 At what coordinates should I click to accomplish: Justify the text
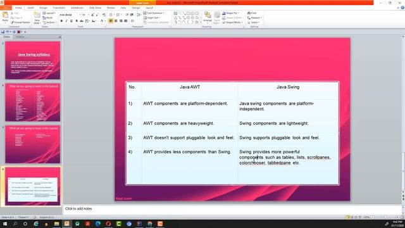coord(126,21)
